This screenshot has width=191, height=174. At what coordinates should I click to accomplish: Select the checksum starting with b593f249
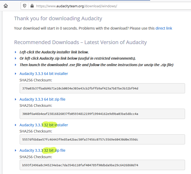pyautogui.click(x=80, y=165)
